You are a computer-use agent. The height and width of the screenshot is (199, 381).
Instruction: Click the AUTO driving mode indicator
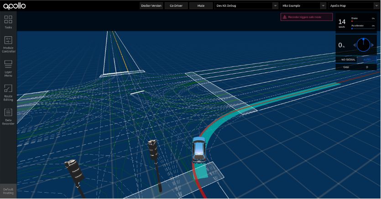367,60
